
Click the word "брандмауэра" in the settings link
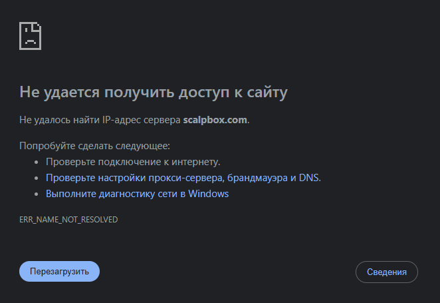(258, 178)
